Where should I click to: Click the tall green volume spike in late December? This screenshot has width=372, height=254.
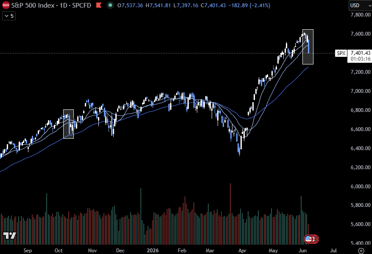tap(141, 216)
